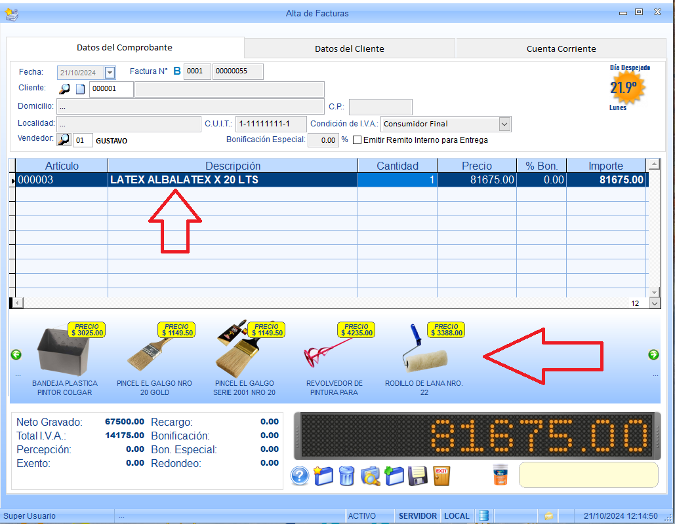
Task: Open the Fecha date picker dropdown
Action: [x=110, y=73]
